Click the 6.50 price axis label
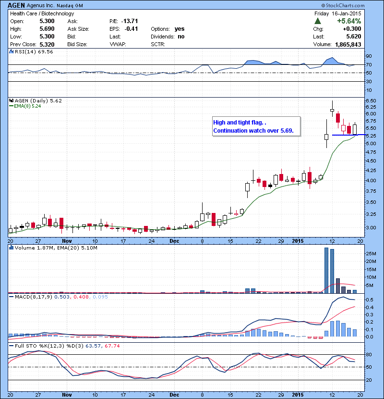This screenshot has width=384, height=399. click(x=371, y=101)
